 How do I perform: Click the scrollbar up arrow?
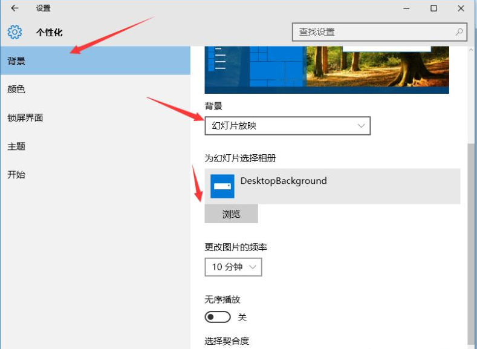click(x=472, y=50)
